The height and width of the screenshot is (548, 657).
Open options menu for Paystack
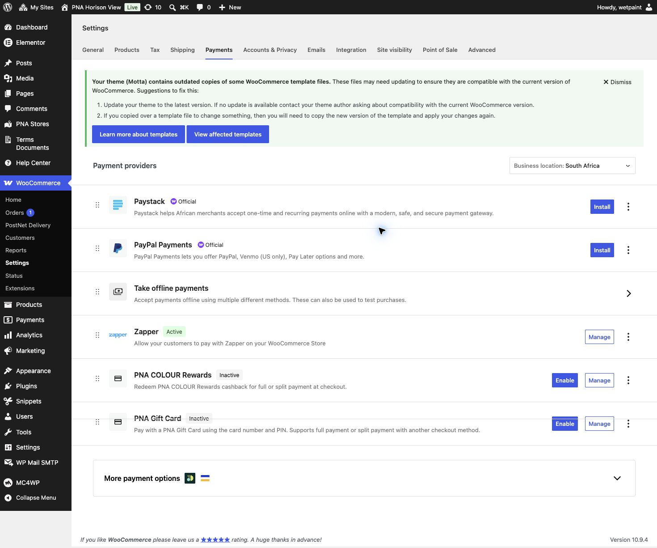[x=628, y=207]
